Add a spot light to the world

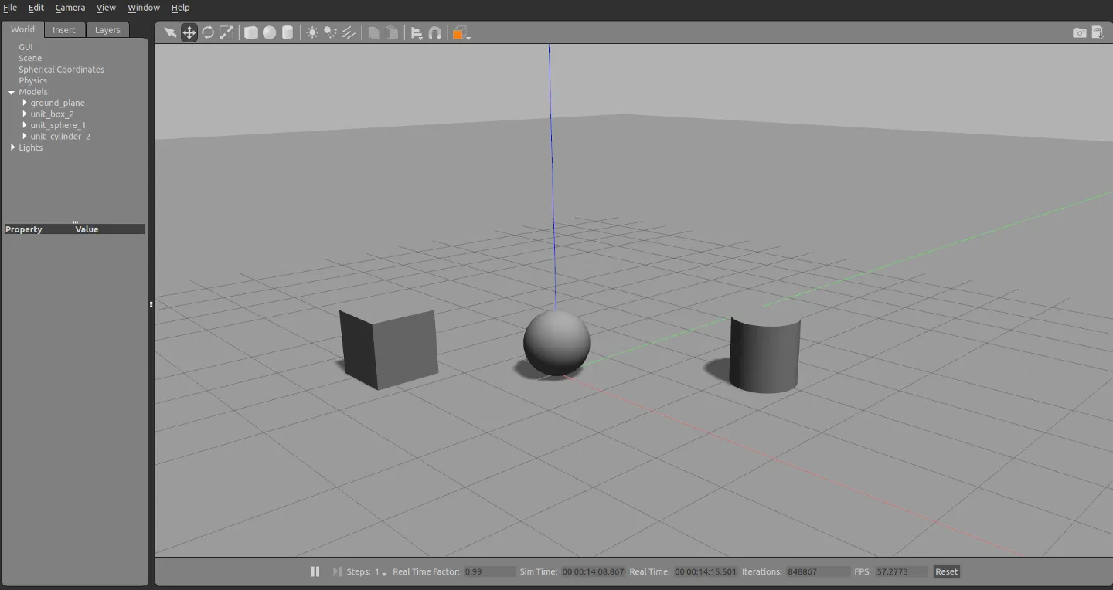[x=330, y=32]
